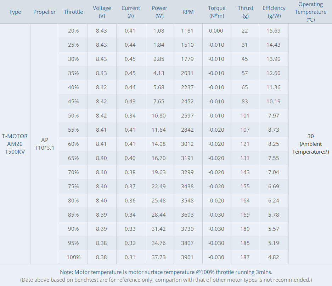Click the Efficiency (g/W) header
The image size is (332, 286).
pyautogui.click(x=274, y=12)
